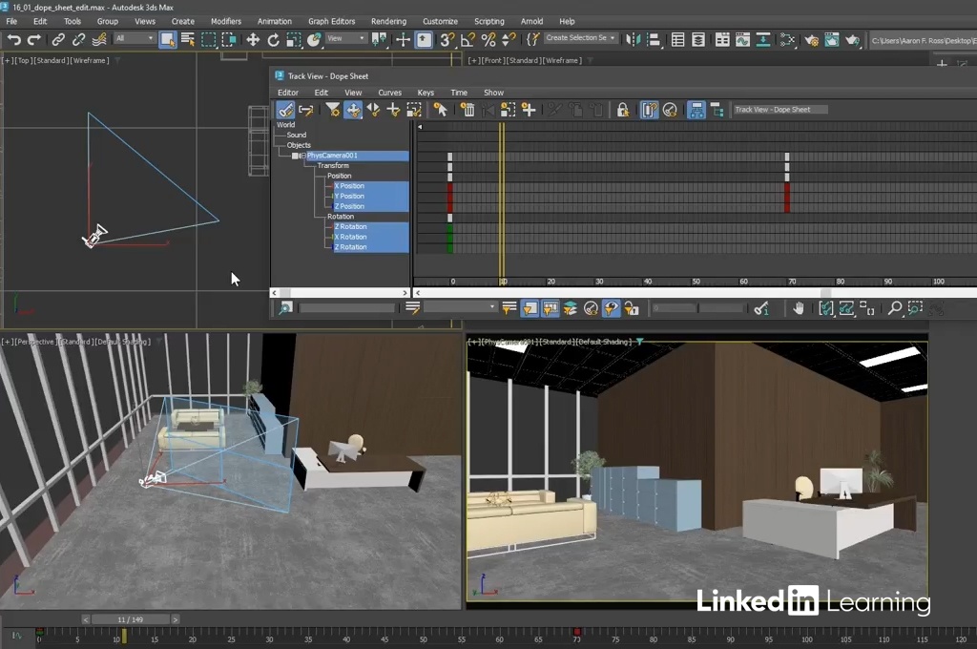Select the Select and Move tool
Image resolution: width=977 pixels, height=649 pixels.
[x=253, y=40]
